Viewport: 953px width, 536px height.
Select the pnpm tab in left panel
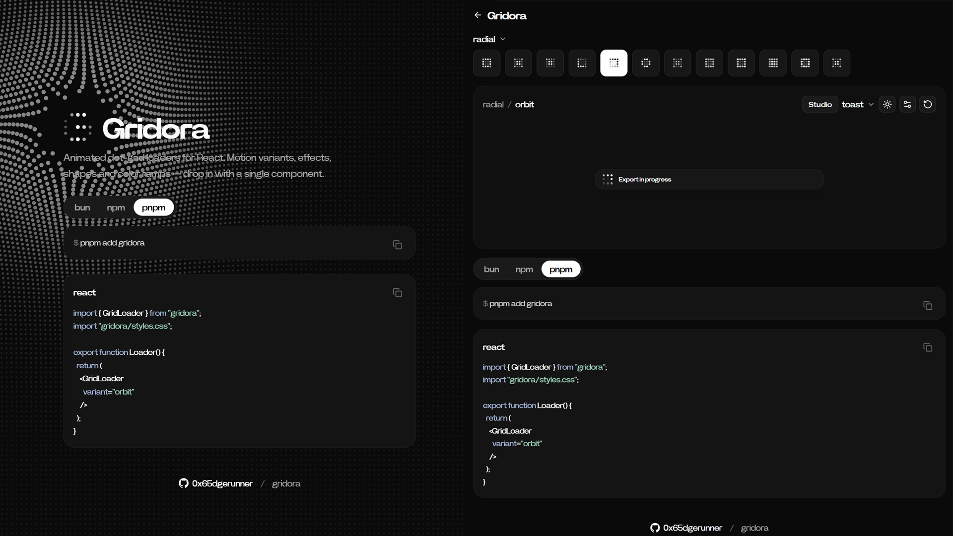(153, 207)
